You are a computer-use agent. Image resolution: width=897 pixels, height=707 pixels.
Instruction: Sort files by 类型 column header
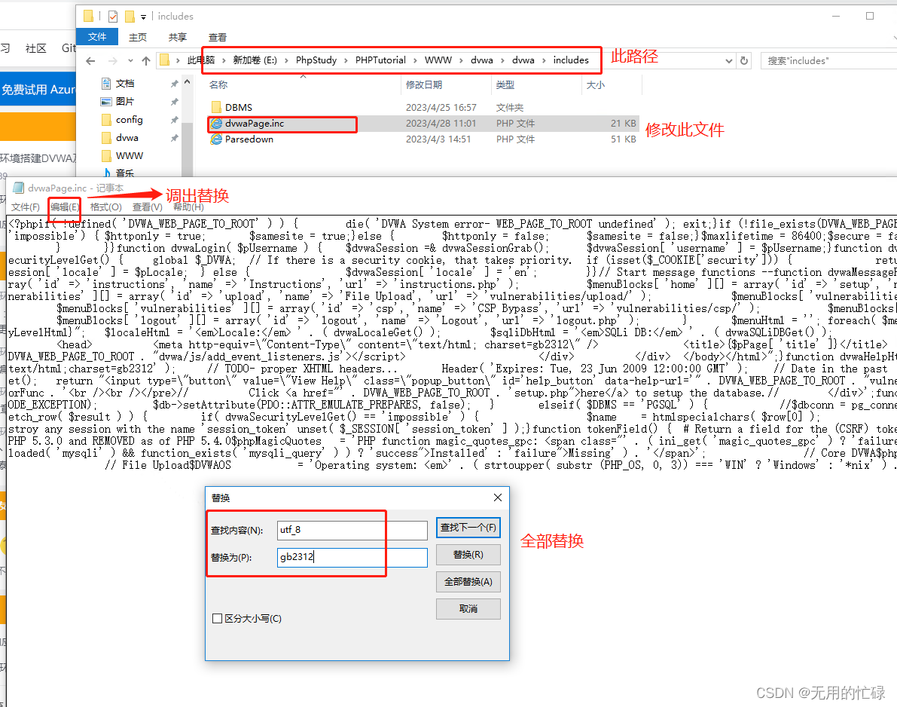coord(505,84)
